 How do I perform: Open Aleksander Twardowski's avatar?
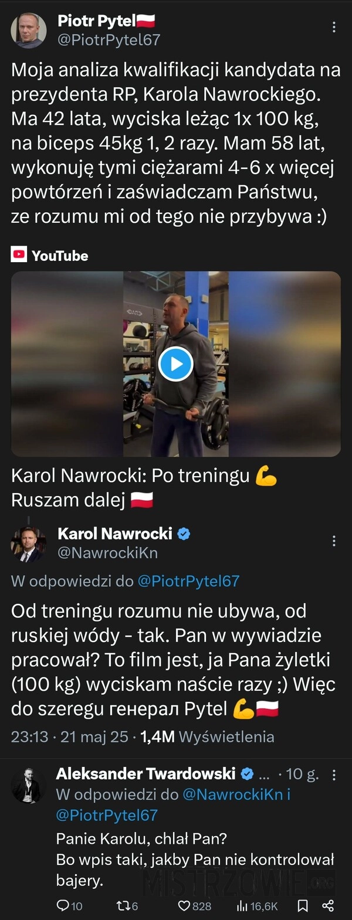(x=28, y=785)
